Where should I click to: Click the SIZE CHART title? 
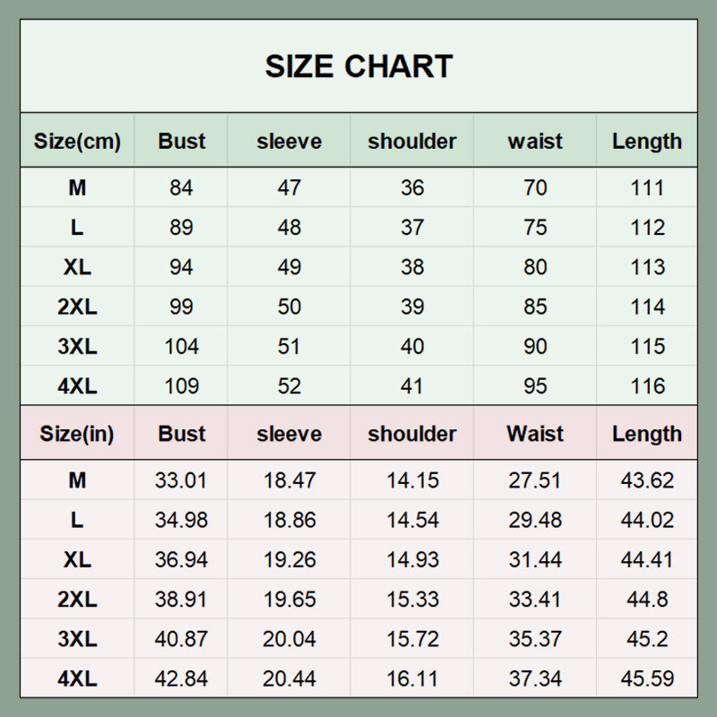coord(358,66)
